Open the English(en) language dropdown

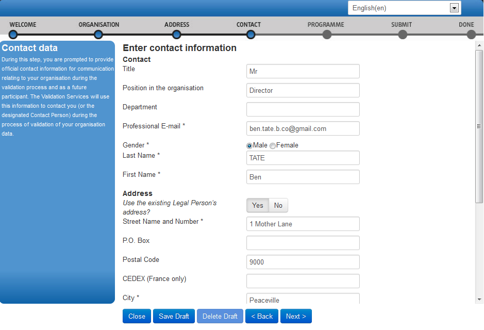404,8
